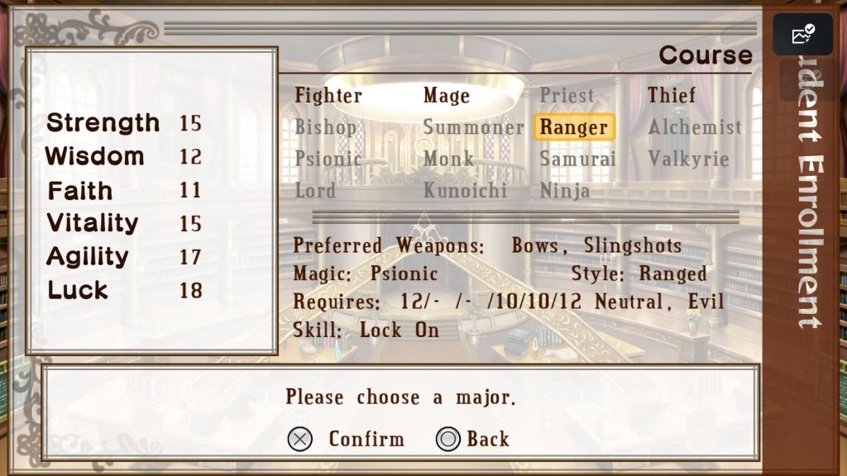This screenshot has width=847, height=476.
Task: Select the Ninja course option
Action: coord(564,191)
